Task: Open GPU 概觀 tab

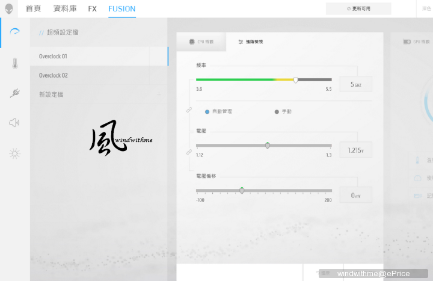Action: pos(416,42)
